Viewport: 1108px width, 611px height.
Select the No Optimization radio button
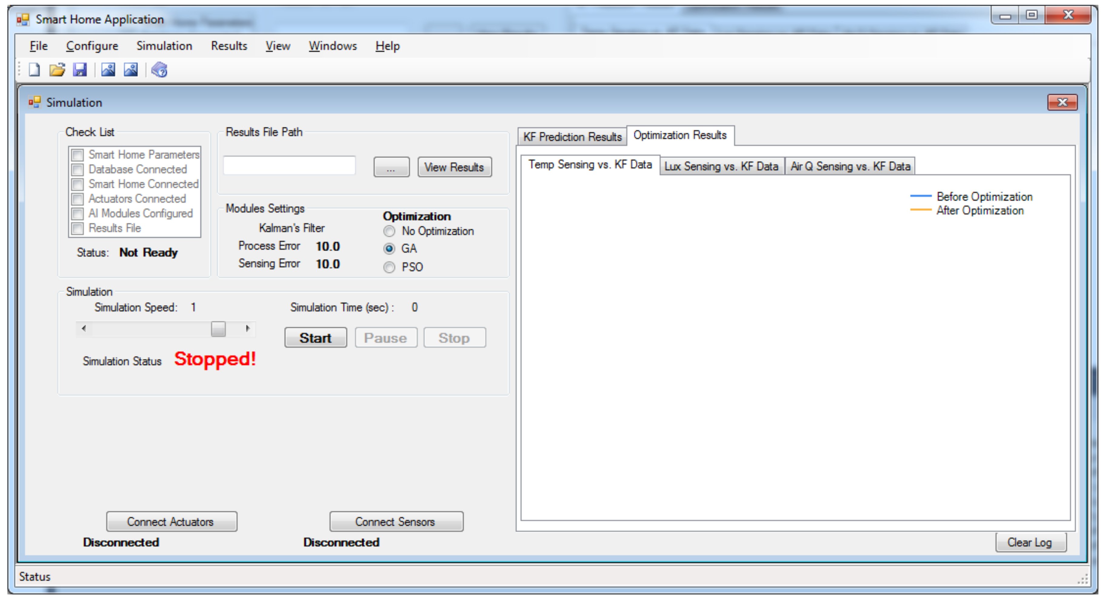tap(389, 232)
